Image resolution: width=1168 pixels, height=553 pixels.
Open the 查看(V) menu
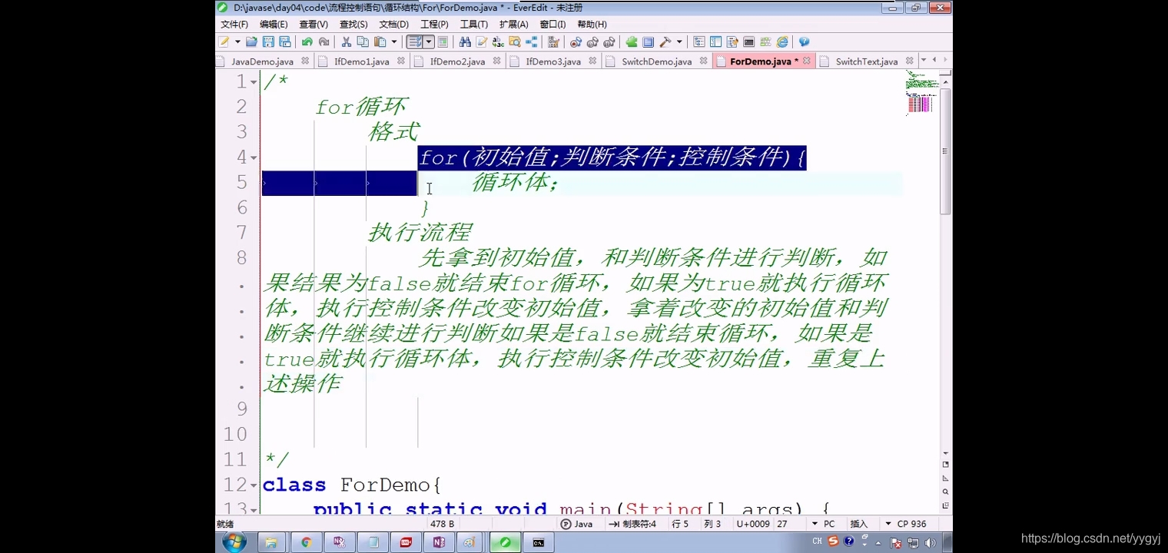[314, 25]
